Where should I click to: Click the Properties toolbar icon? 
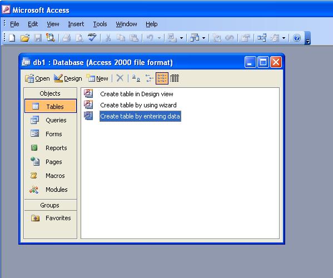tap(245, 38)
